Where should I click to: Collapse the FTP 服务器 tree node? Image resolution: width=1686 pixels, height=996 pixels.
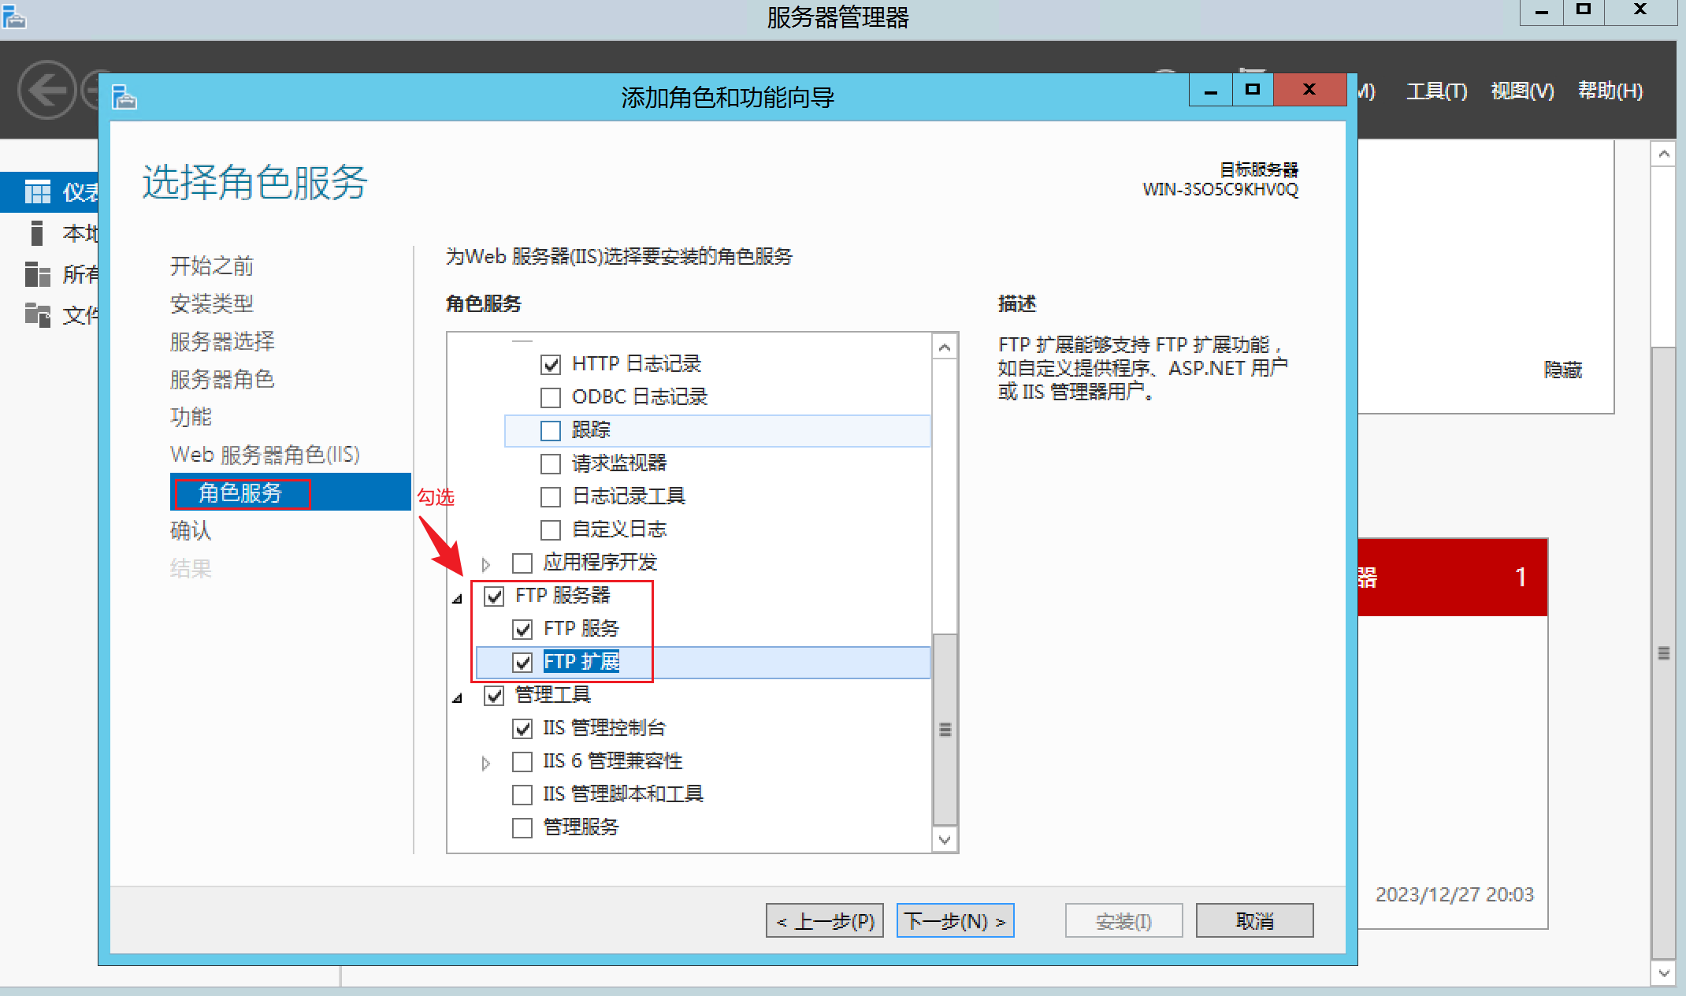pos(458,599)
